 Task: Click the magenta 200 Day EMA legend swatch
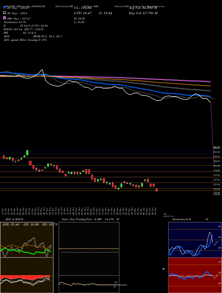[4, 18]
